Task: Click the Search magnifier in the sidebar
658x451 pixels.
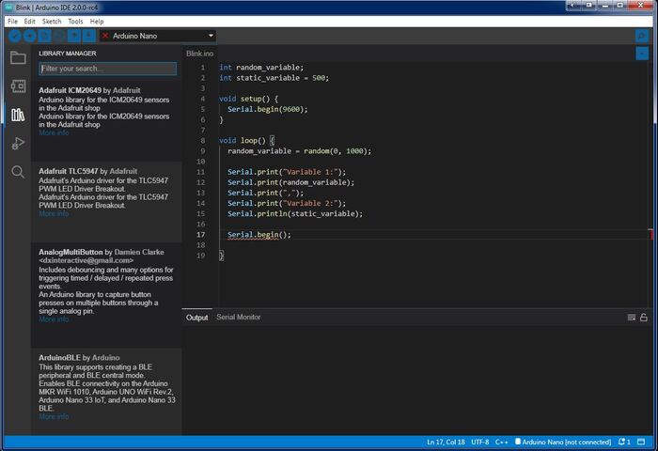Action: coord(17,171)
